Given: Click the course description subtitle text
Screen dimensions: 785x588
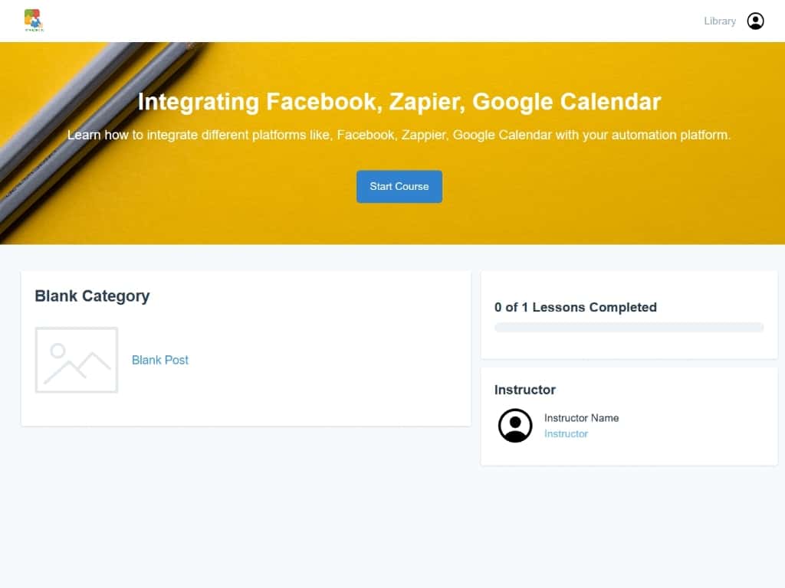Looking at the screenshot, I should 399,136.
